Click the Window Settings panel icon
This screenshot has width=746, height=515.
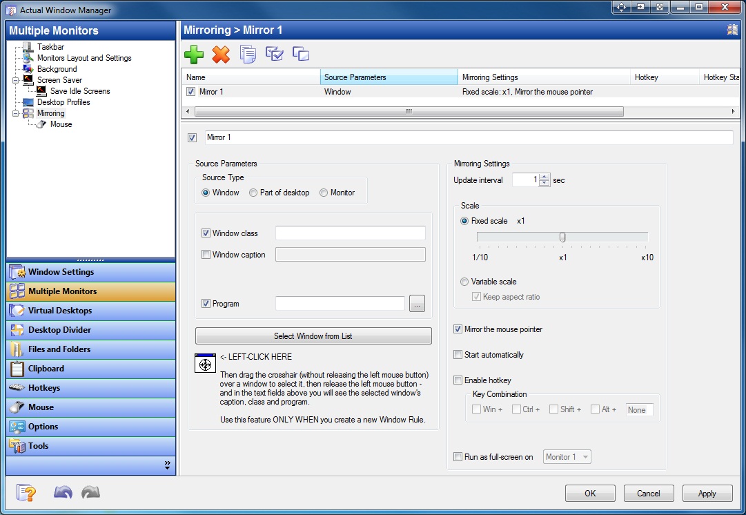click(x=17, y=272)
